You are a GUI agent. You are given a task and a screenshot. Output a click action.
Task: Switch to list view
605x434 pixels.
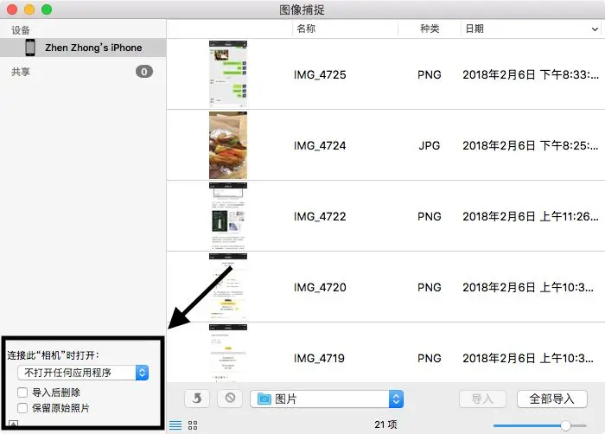click(x=175, y=425)
